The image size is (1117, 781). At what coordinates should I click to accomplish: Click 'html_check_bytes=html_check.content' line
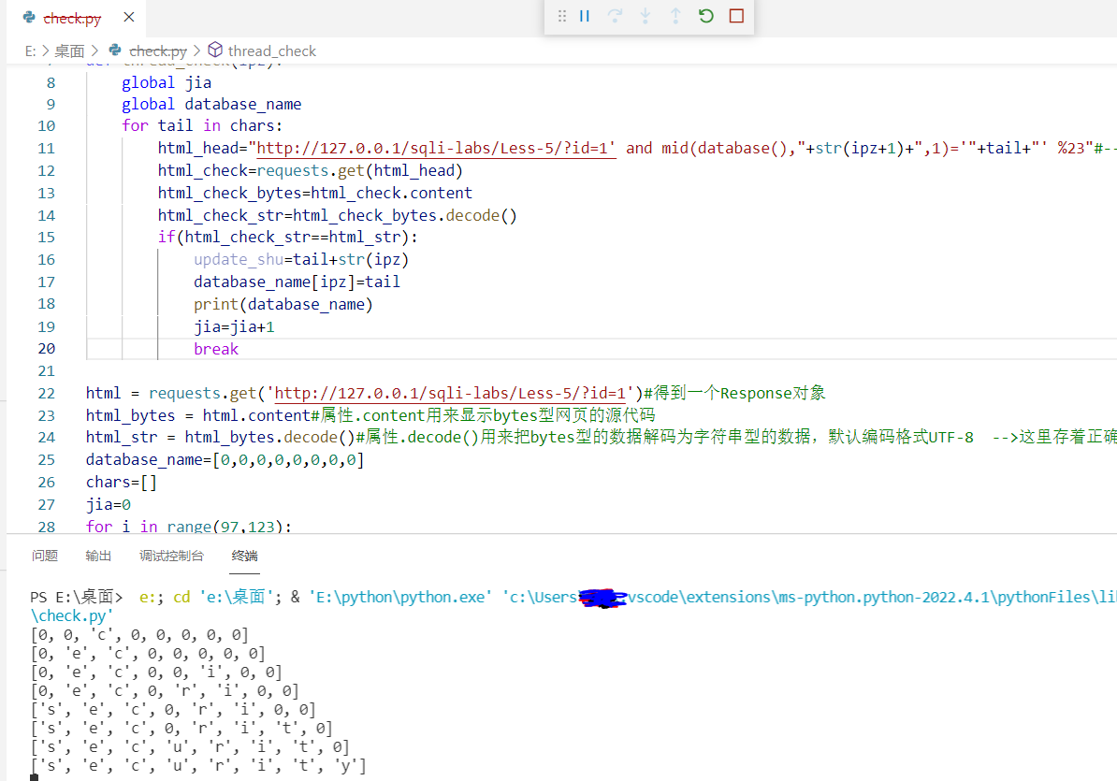coord(315,193)
